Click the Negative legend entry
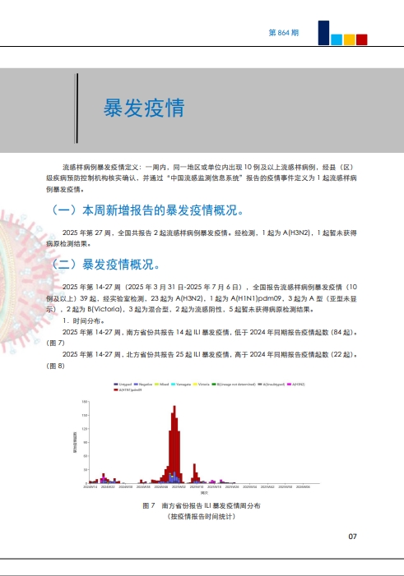This screenshot has height=576, width=404. [x=143, y=385]
